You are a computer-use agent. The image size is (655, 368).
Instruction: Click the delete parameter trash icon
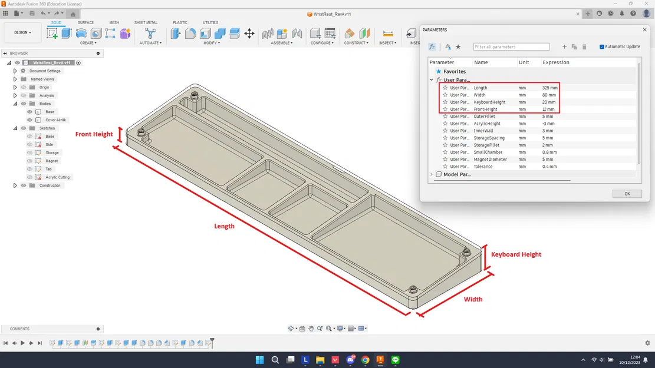[x=584, y=47]
